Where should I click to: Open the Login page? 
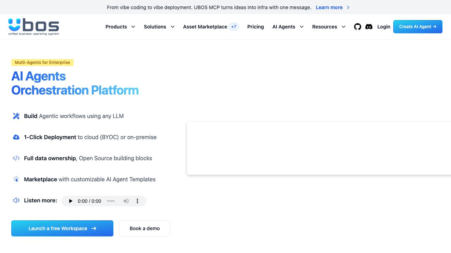(x=384, y=27)
